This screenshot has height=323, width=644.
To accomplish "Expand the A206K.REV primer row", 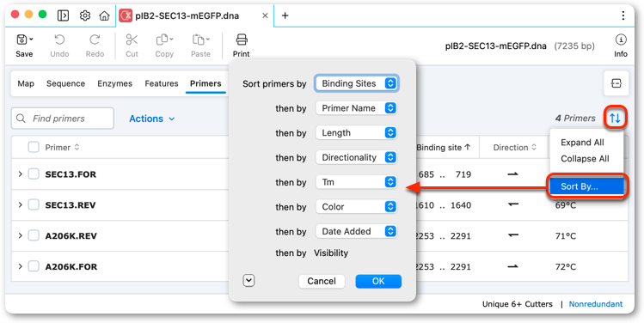I will tap(20, 235).
